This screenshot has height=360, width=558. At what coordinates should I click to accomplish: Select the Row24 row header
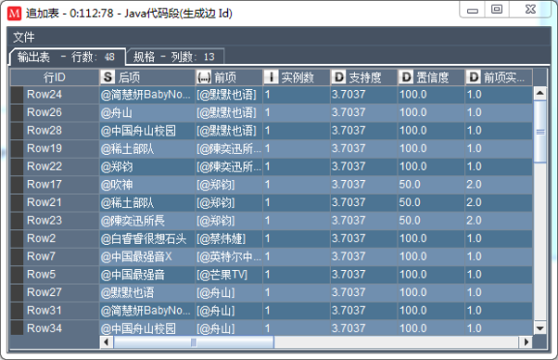pos(54,95)
